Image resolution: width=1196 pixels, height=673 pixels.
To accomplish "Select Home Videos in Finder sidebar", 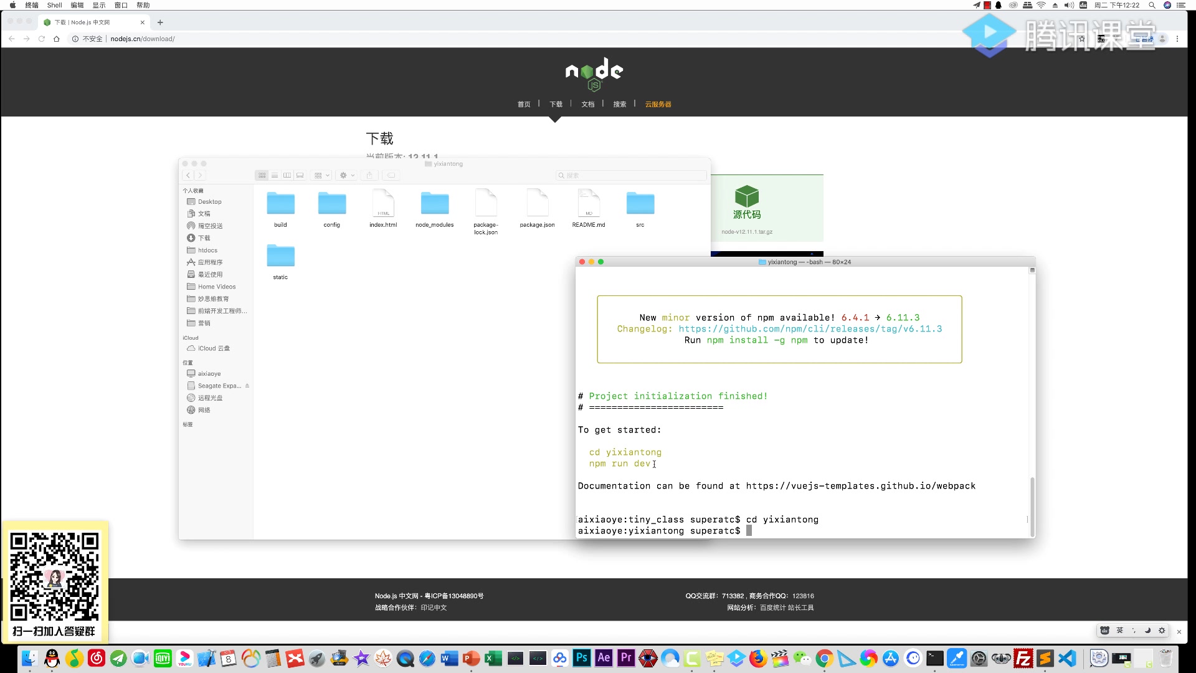I will tap(217, 287).
